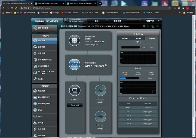Click the upper USB 2.0 device icon
Image resolution: width=196 pixels, height=138 pixels.
pos(100,90)
